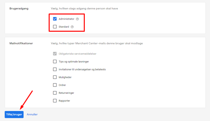The image size is (210, 121).
Task: Click the Annuller link
Action: point(32,114)
